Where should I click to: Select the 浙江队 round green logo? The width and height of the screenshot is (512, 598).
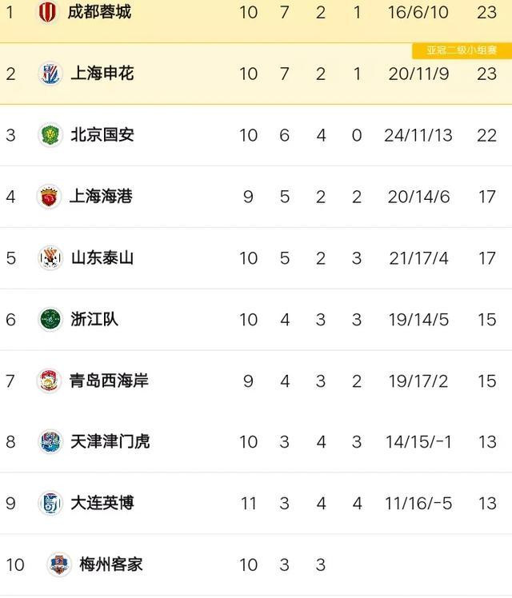click(x=50, y=319)
